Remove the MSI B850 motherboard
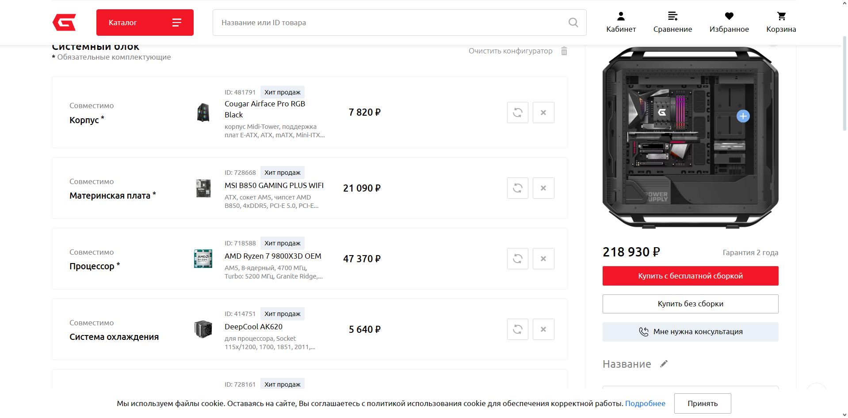This screenshot has height=418, width=848. [543, 188]
